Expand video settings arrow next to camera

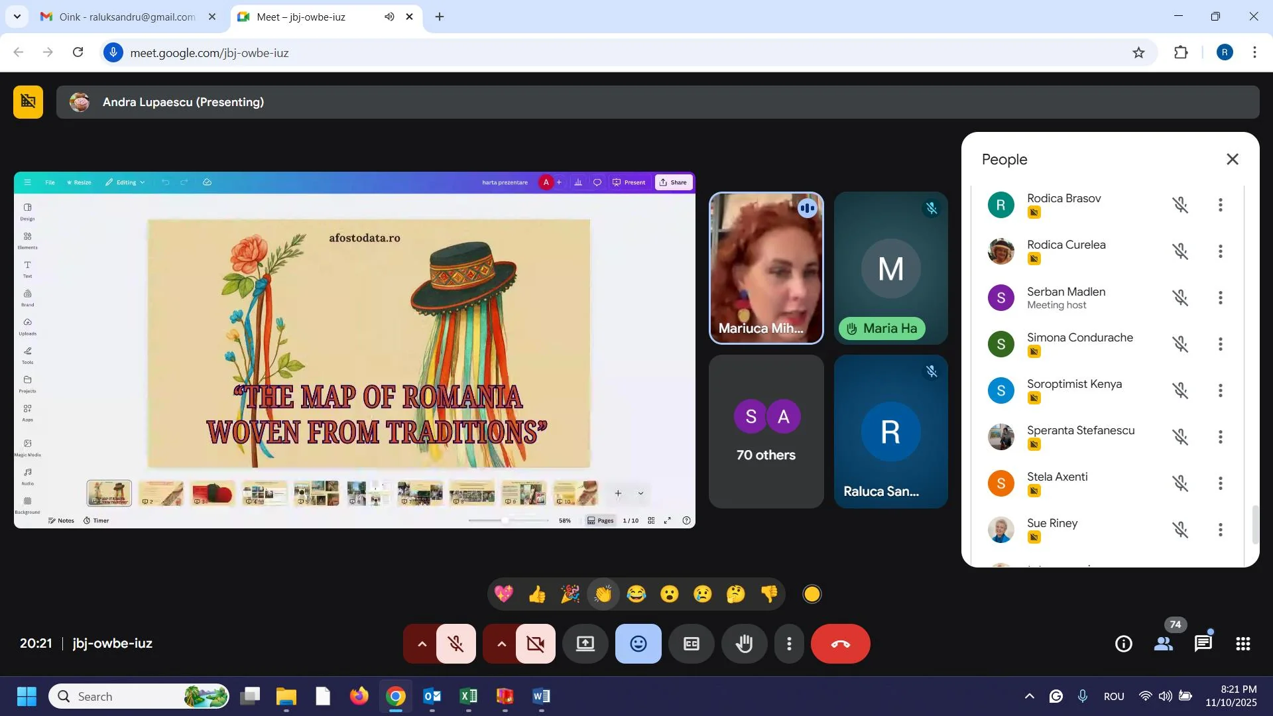(501, 644)
